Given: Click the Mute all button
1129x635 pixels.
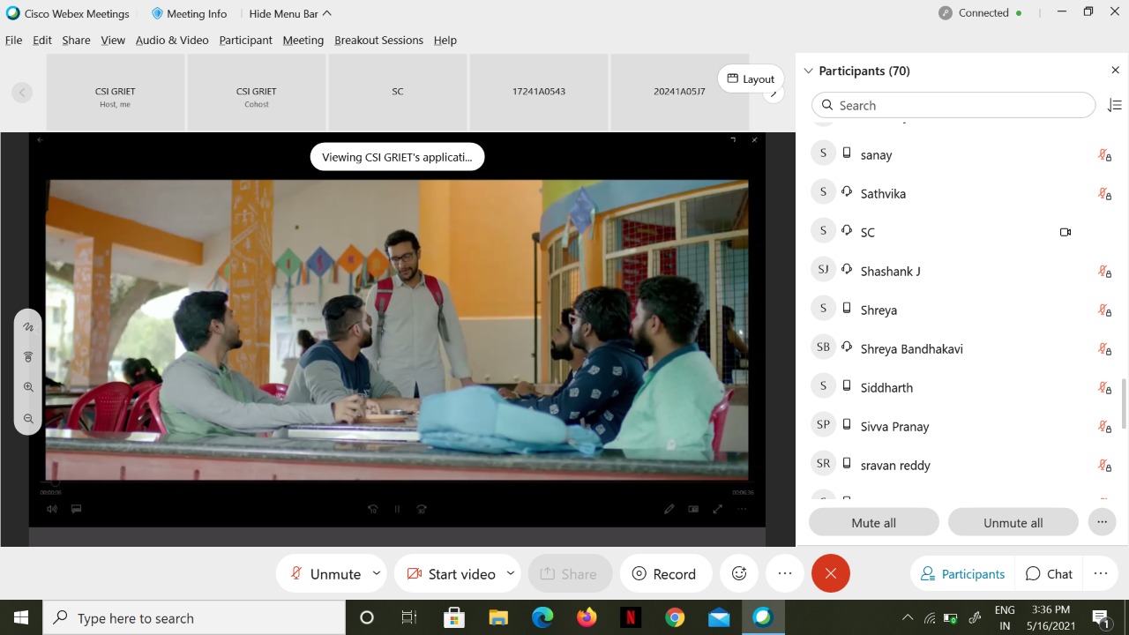Looking at the screenshot, I should click(873, 522).
